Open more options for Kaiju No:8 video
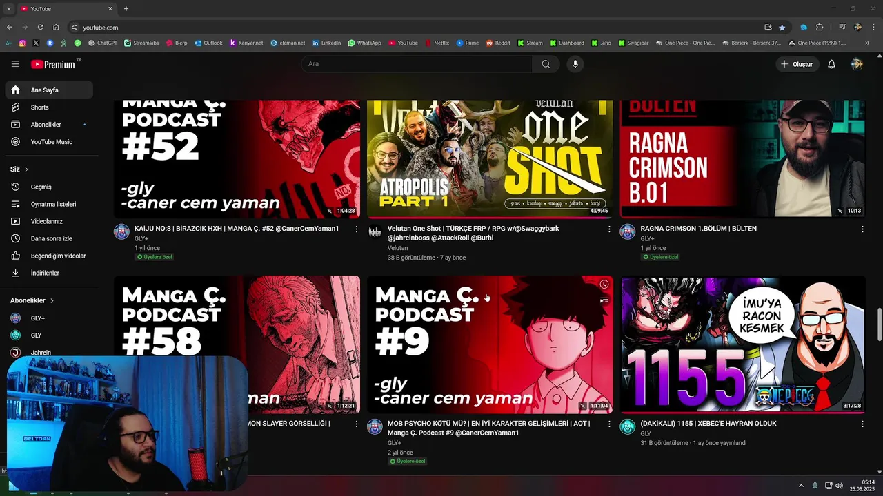Viewport: 883px width, 496px height. point(357,229)
